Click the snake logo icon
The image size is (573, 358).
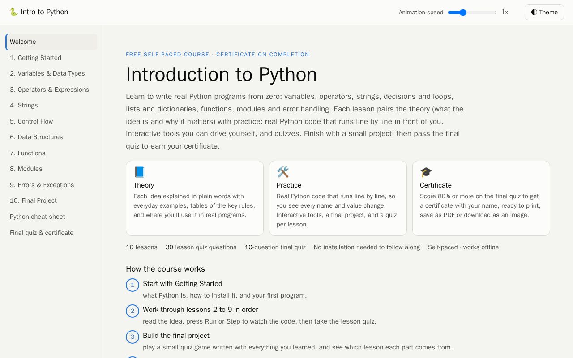pos(13,12)
